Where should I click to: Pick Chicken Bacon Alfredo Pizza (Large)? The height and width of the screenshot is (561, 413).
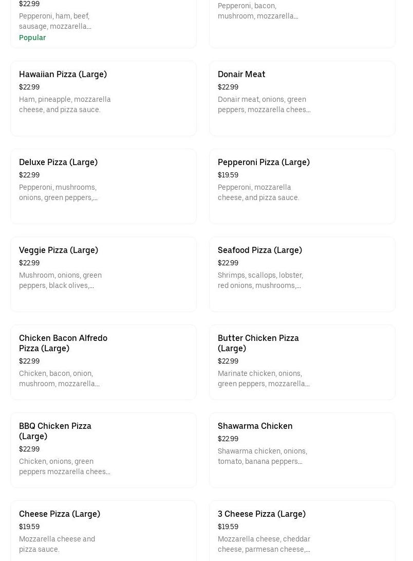click(63, 343)
